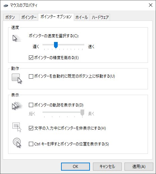Enable ポインターを自動的に既定のボタン上に移動する checkbox
This screenshot has height=174, width=156.
31,77
